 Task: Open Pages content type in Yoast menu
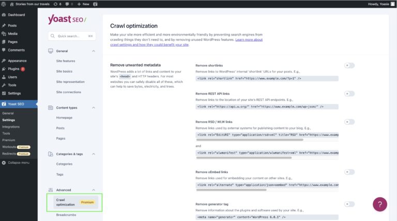(61, 139)
